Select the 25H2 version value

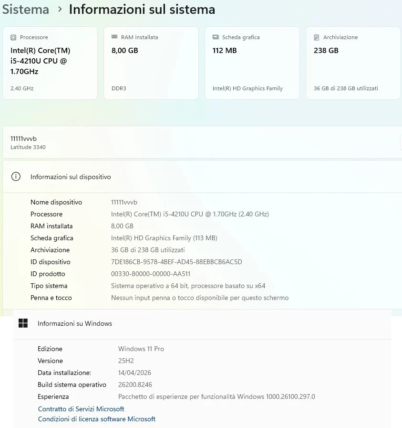coord(126,361)
